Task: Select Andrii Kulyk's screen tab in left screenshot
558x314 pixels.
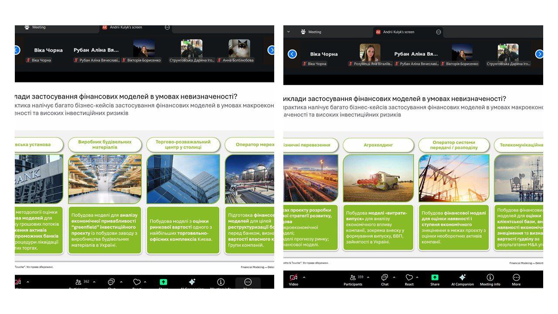Action: 126,27
